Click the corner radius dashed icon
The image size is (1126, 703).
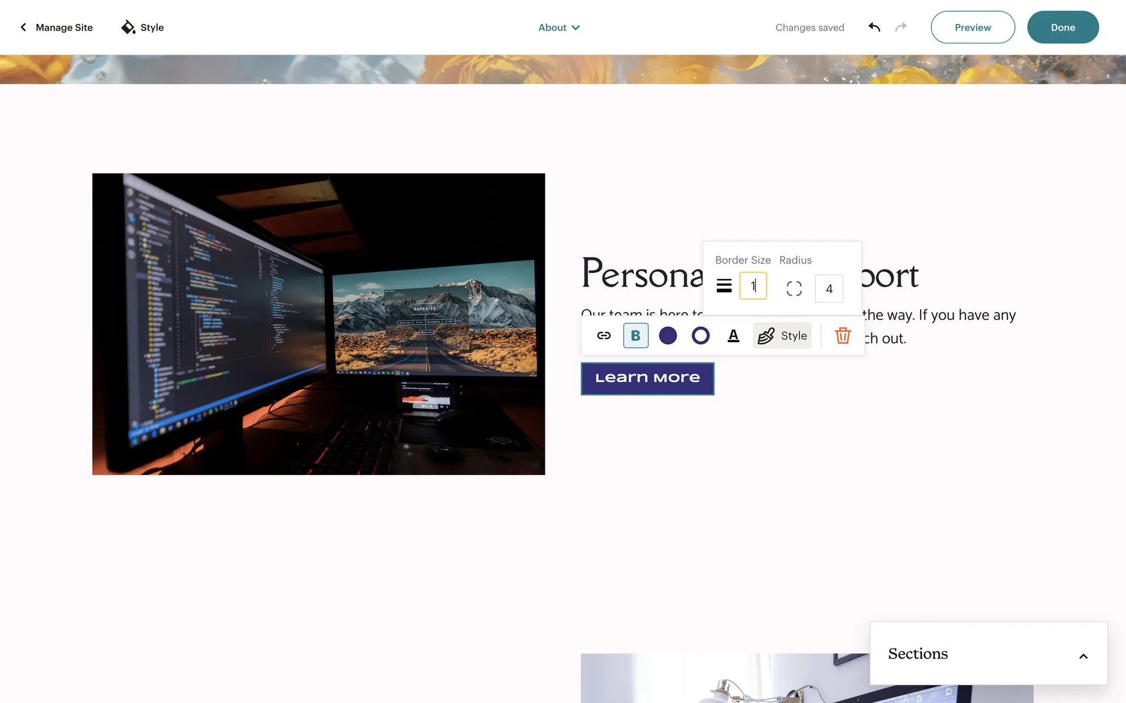(x=794, y=288)
